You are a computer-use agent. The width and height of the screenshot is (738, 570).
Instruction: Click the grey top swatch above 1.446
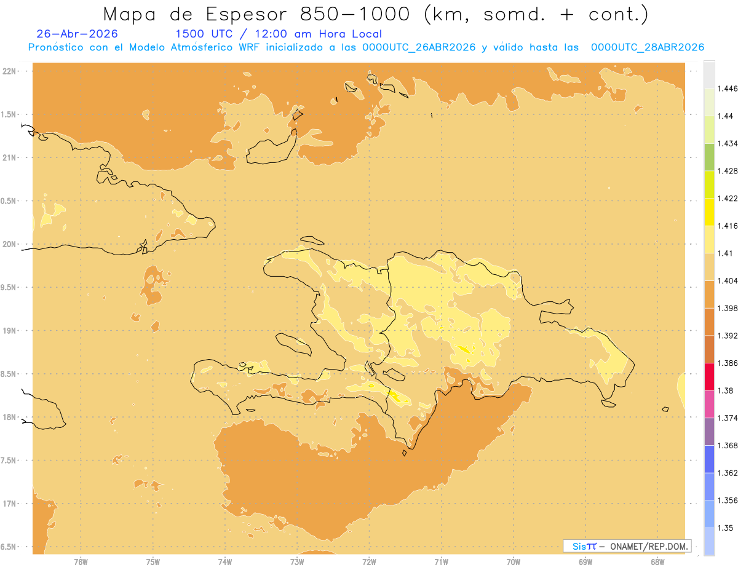pyautogui.click(x=709, y=74)
